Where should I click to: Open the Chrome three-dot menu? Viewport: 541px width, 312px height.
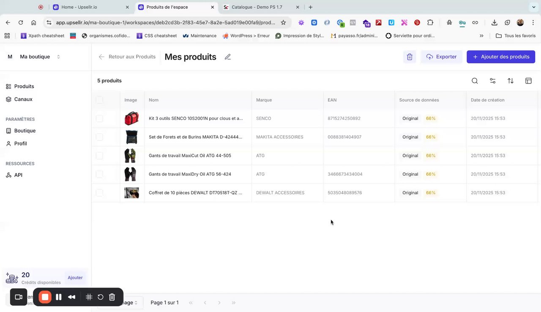pos(533,22)
